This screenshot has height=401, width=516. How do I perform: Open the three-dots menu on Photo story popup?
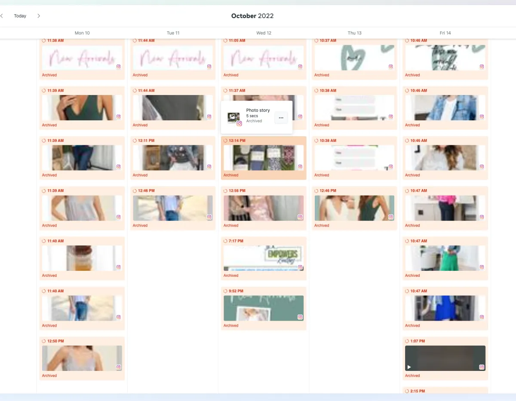[x=281, y=117]
